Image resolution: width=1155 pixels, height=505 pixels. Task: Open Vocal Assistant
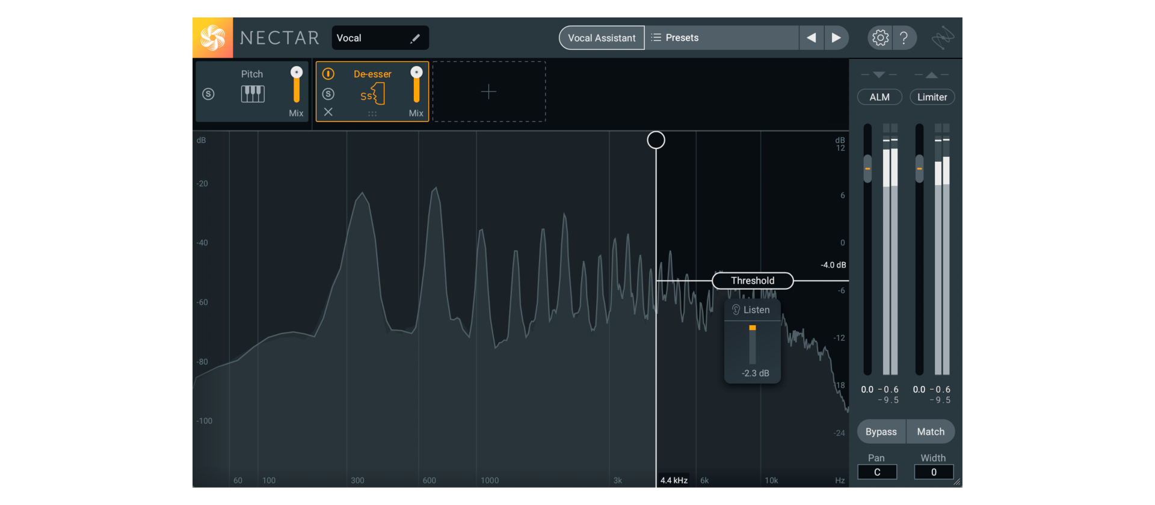click(602, 38)
